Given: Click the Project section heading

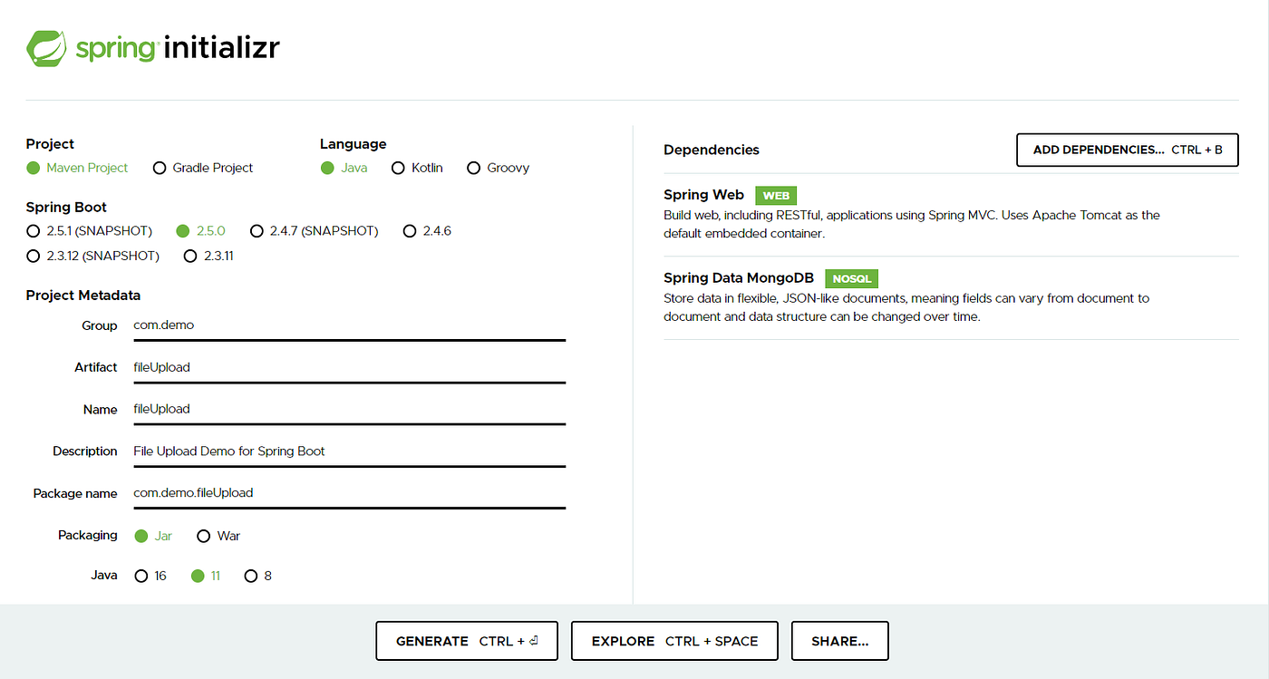Looking at the screenshot, I should pos(50,144).
